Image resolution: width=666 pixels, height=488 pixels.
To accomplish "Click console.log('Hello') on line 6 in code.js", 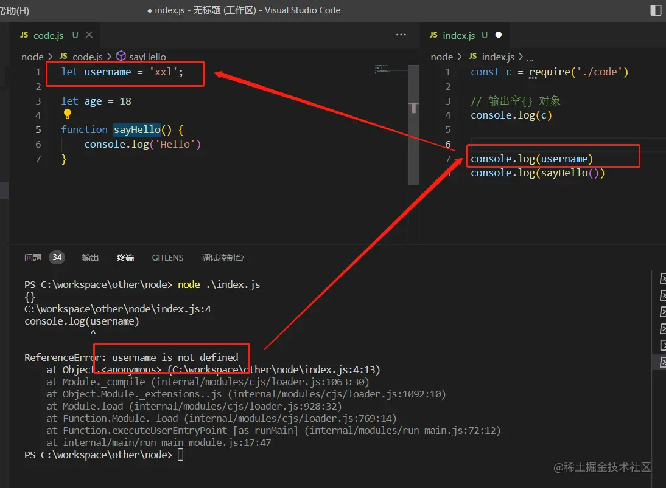I will 142,145.
